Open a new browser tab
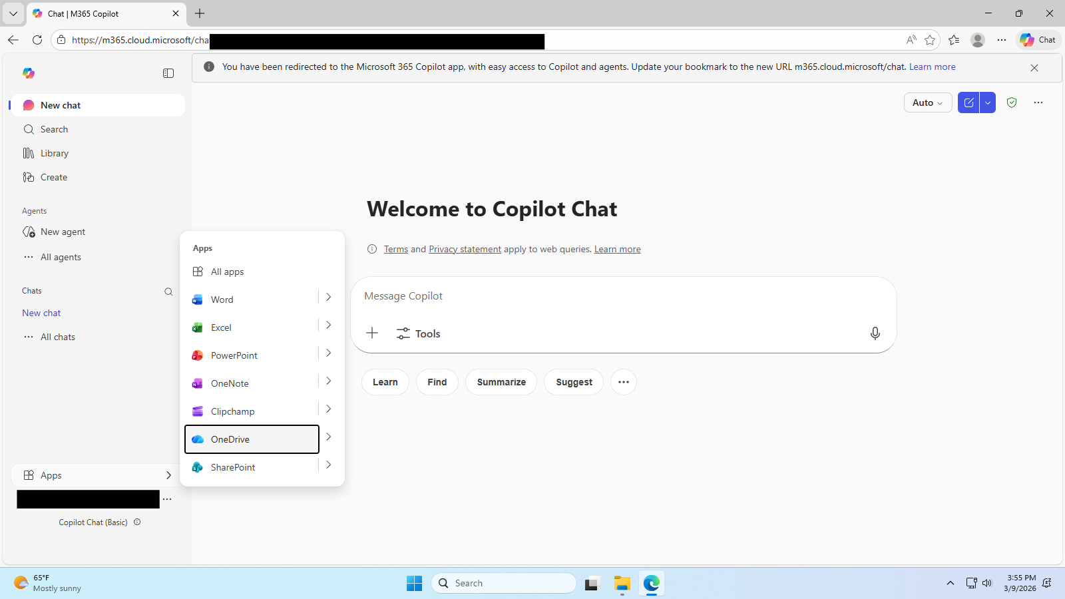The height and width of the screenshot is (599, 1065). click(x=200, y=13)
